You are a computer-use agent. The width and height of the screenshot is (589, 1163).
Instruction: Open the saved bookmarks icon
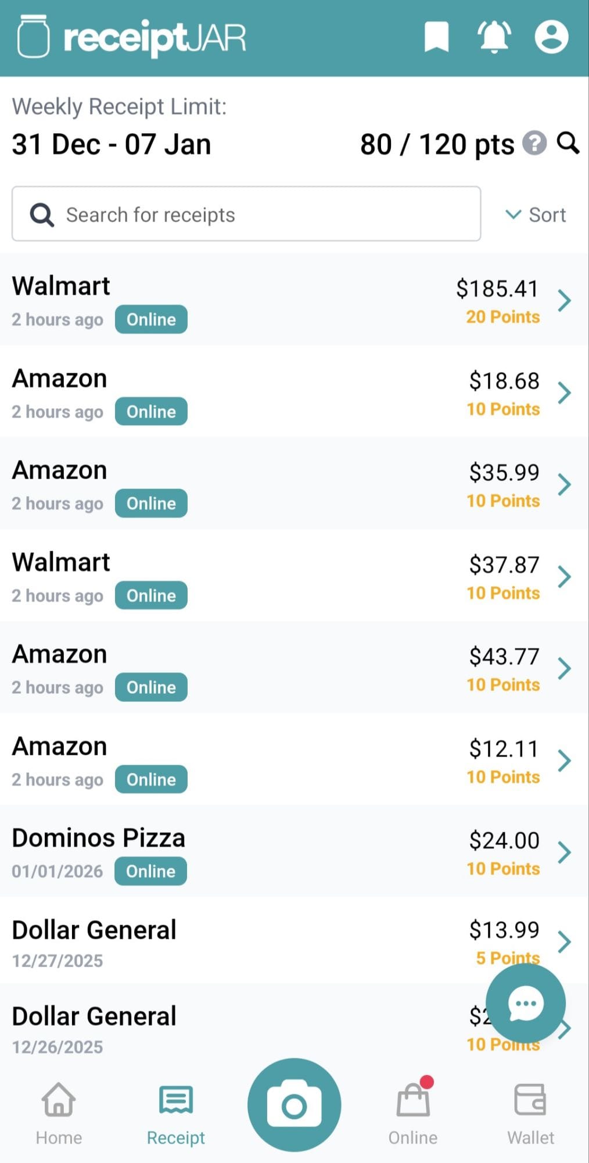(436, 37)
